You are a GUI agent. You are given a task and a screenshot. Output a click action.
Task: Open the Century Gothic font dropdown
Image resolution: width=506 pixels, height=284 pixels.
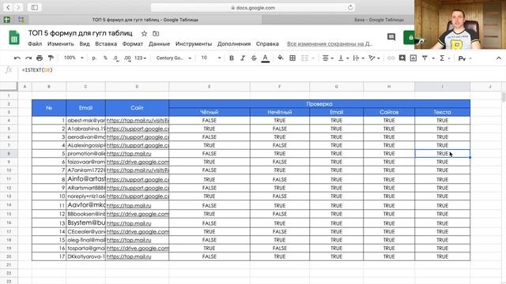(x=174, y=58)
